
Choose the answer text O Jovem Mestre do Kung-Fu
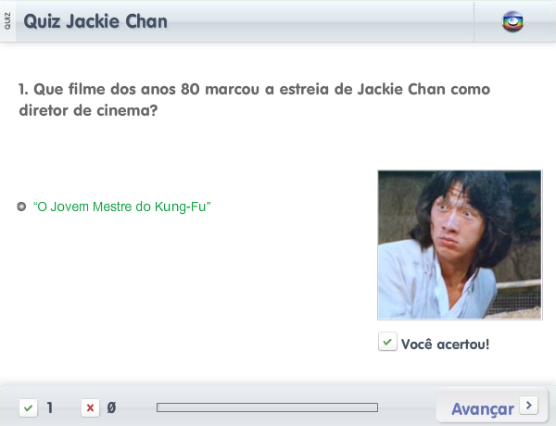(122, 207)
